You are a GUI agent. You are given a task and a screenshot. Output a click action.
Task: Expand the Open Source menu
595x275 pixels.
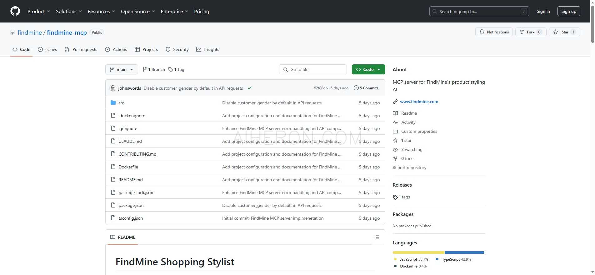click(x=138, y=11)
